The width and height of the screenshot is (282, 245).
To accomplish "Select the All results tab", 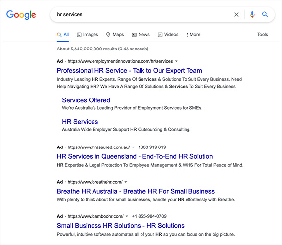I will pos(63,35).
